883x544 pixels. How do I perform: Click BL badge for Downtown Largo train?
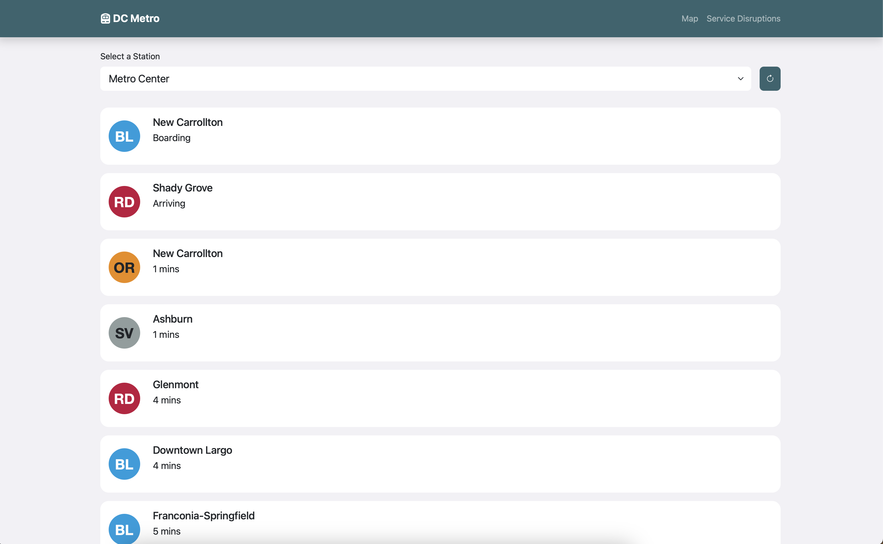pos(124,464)
